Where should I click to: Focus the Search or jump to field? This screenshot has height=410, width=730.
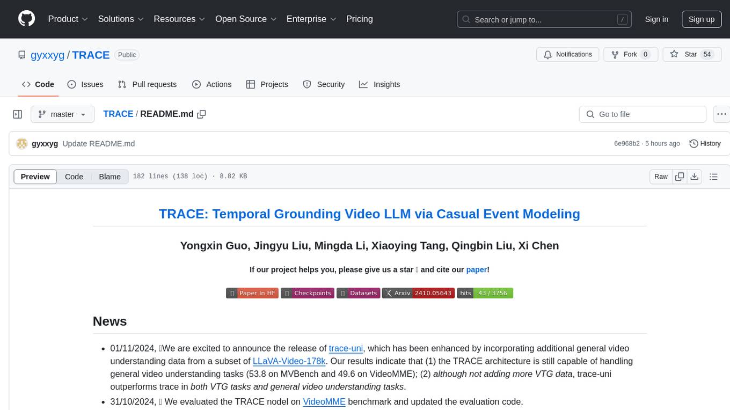pos(545,19)
